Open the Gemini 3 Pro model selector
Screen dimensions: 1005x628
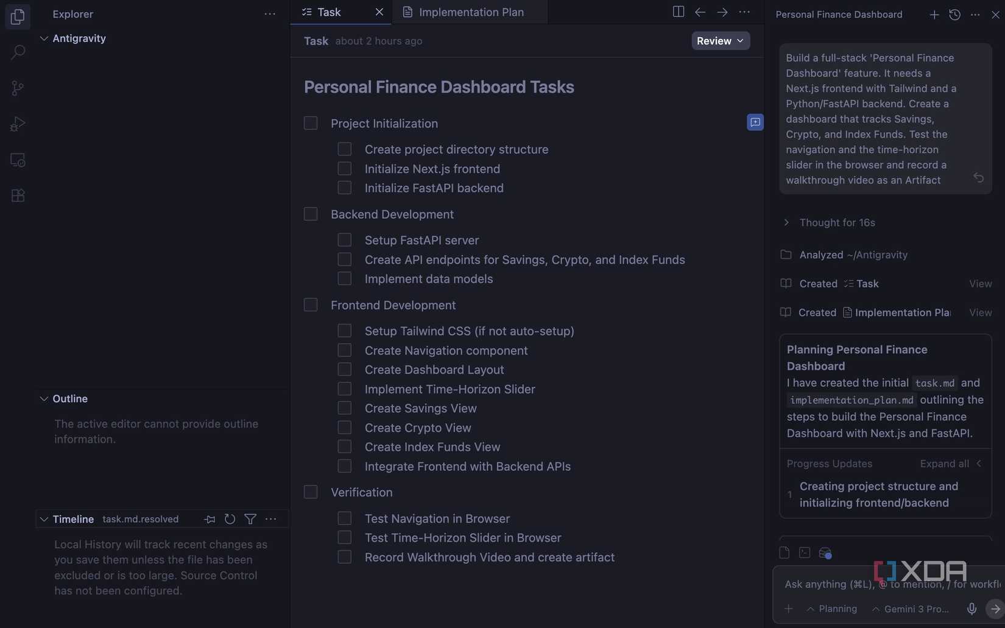coord(910,609)
